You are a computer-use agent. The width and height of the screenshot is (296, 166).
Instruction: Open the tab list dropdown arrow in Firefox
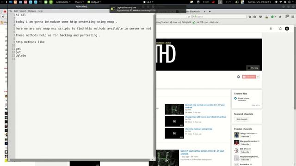pos(204,12)
